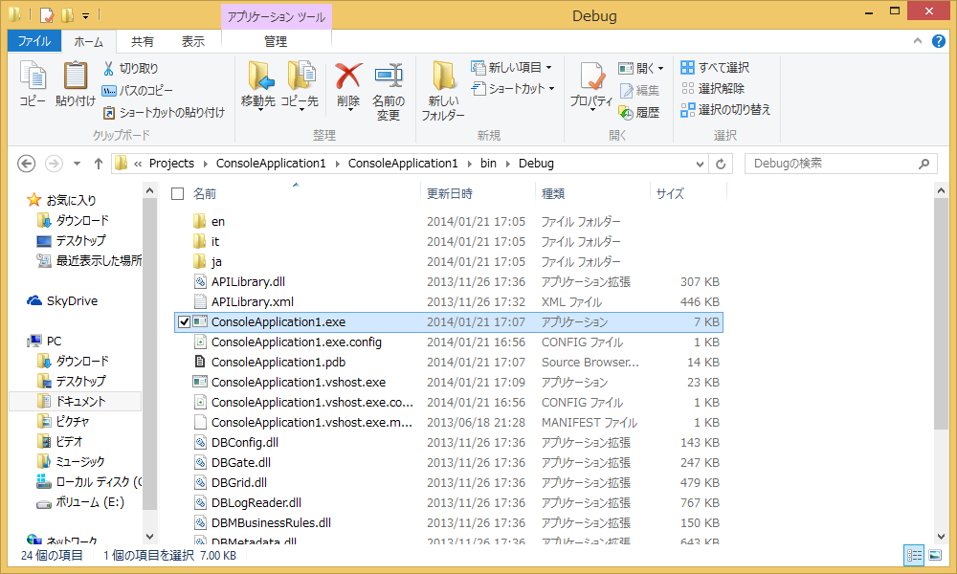Click すべて選択 to select all files
Screen dimensions: 957x574
(715, 67)
